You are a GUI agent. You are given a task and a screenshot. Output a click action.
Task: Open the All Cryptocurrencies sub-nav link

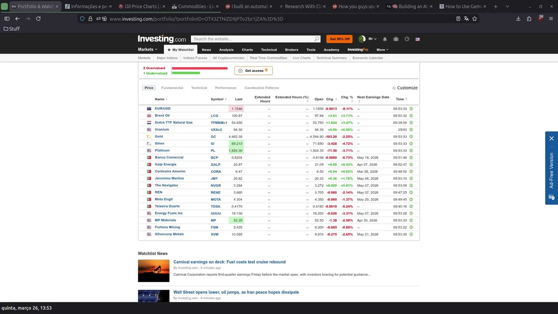coord(228,58)
